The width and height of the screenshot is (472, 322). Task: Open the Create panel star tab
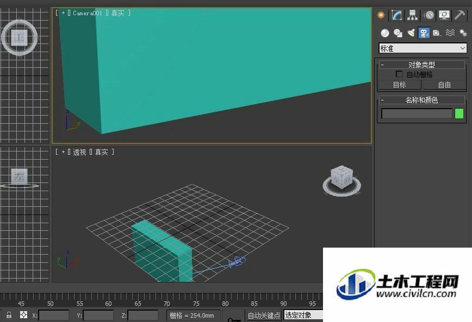pos(381,15)
